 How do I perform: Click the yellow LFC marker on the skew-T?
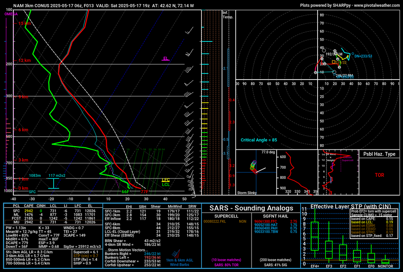166,180
